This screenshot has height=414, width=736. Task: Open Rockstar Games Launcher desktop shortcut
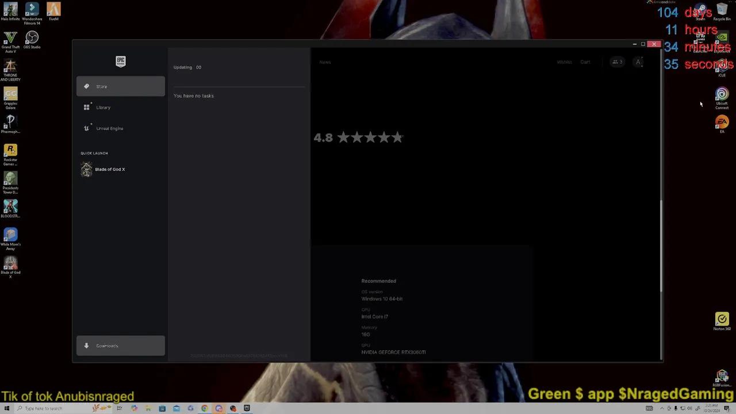pyautogui.click(x=10, y=155)
